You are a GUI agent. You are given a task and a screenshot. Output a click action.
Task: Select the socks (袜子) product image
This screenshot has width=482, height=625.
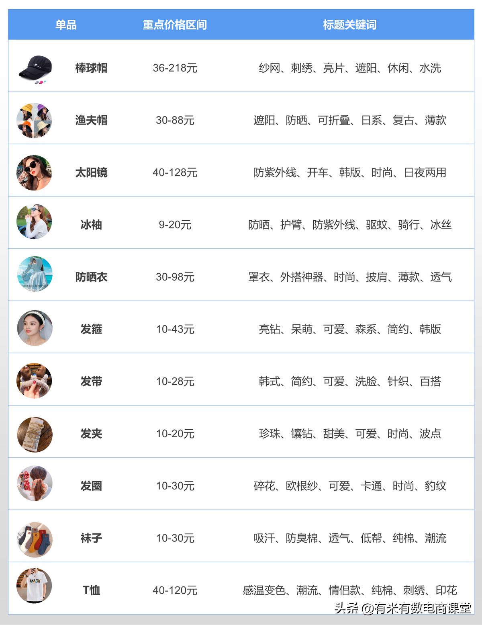35,540
